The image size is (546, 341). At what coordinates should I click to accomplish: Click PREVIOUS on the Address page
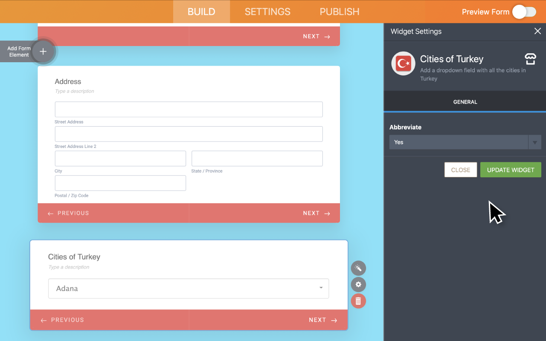click(69, 213)
